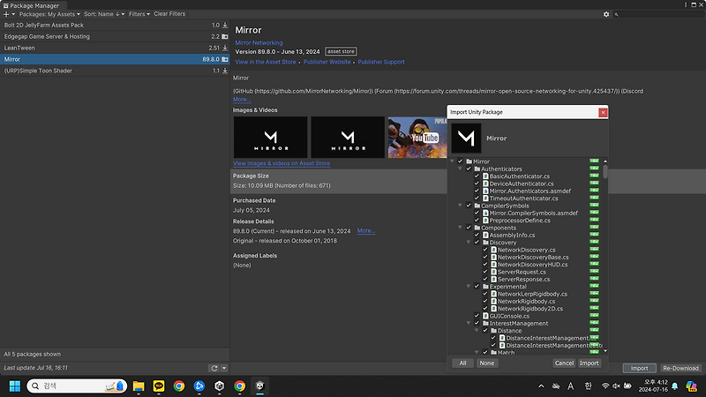
Task: Open the Sort: Name dropdown
Action: click(103, 14)
